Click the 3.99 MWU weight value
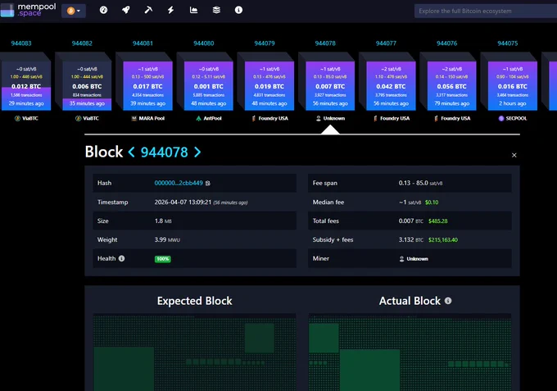 click(167, 239)
